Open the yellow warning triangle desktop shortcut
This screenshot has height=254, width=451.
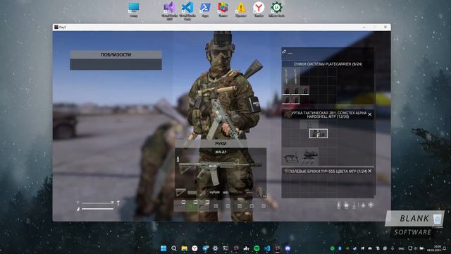[241, 8]
